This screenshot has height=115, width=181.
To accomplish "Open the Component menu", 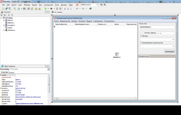I will tap(48, 5).
